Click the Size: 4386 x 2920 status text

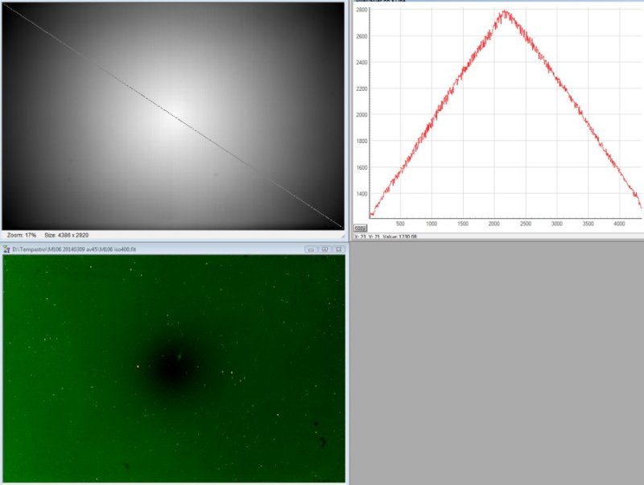67,235
